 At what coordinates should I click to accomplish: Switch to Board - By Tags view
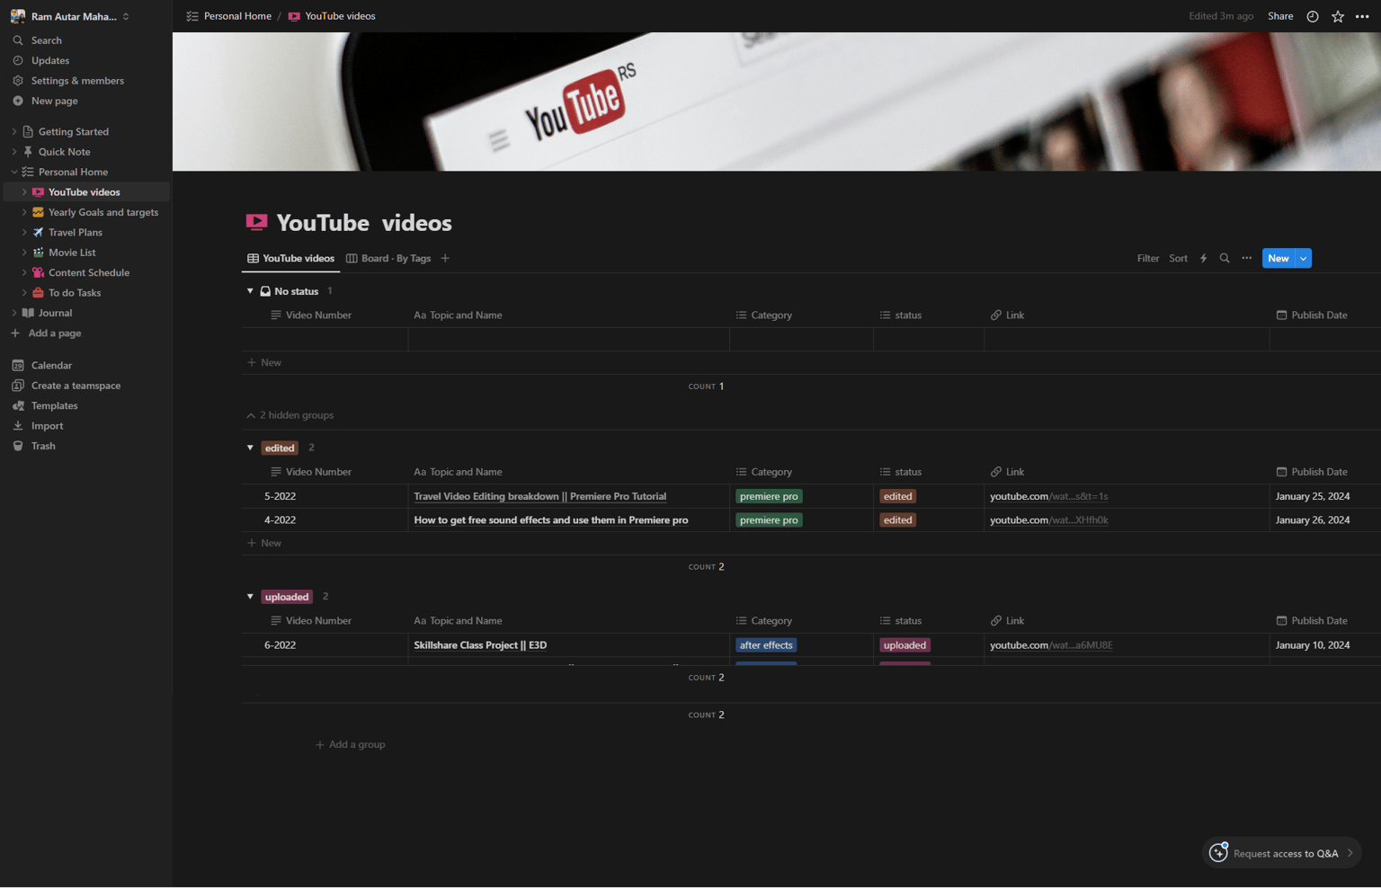(x=388, y=259)
